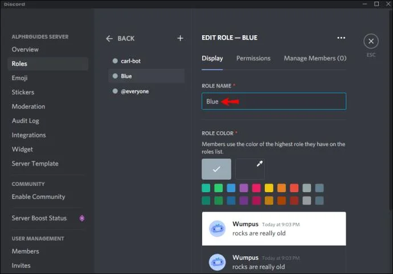This screenshot has width=393, height=274.
Task: Switch to the Display tab
Action: tap(212, 59)
